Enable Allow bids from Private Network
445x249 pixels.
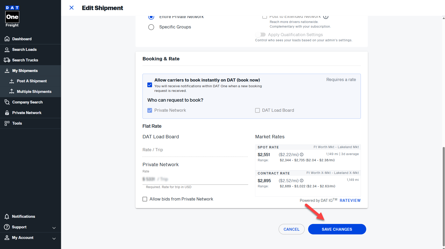click(x=145, y=199)
